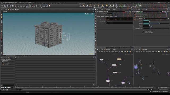Open gear menu in DOP Network parameter pane
170x95 pixels.
pyautogui.click(x=163, y=11)
